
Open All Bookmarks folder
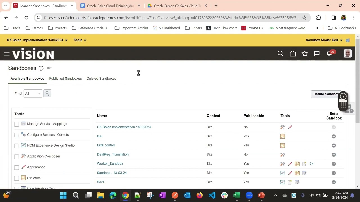point(342,28)
